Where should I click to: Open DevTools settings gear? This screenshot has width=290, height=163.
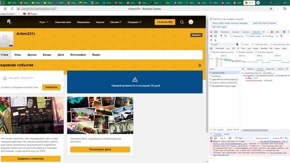click(x=284, y=32)
